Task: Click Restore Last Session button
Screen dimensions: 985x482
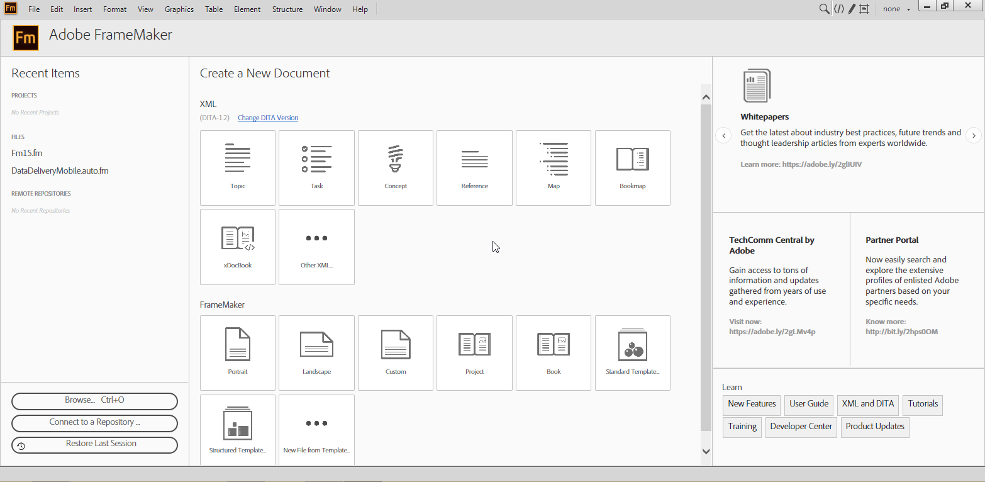Action: coord(94,444)
